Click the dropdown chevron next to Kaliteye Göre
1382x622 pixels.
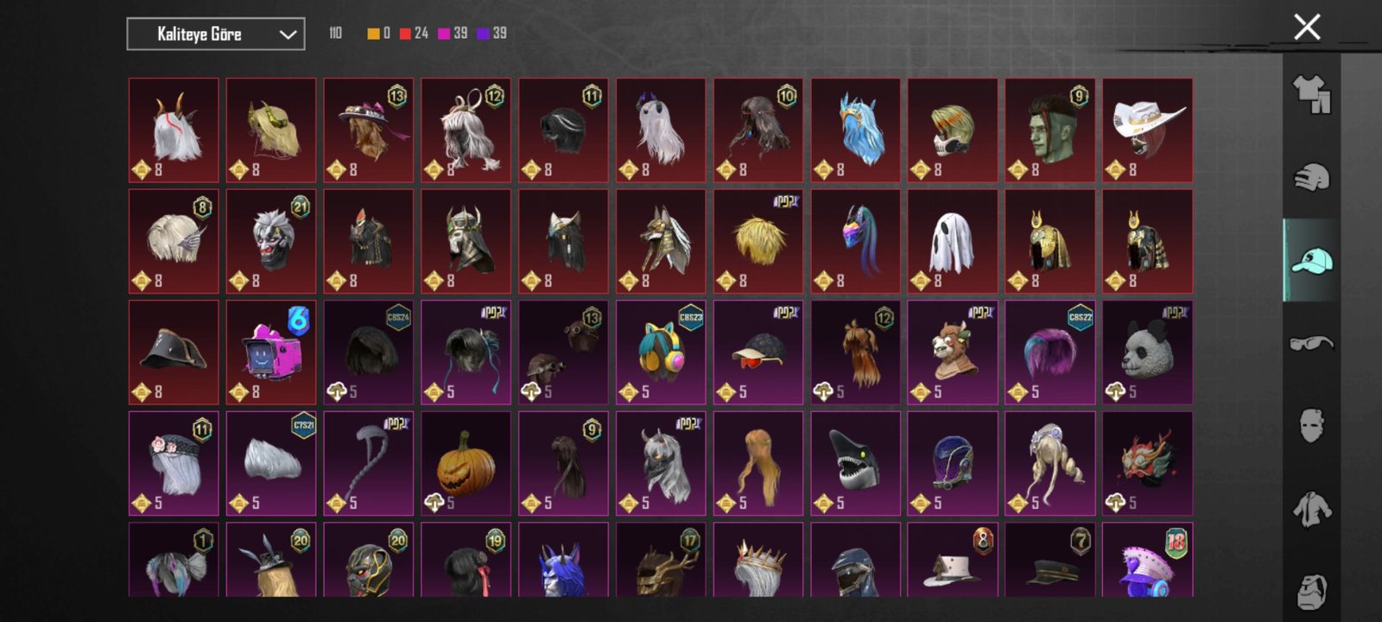(x=288, y=35)
